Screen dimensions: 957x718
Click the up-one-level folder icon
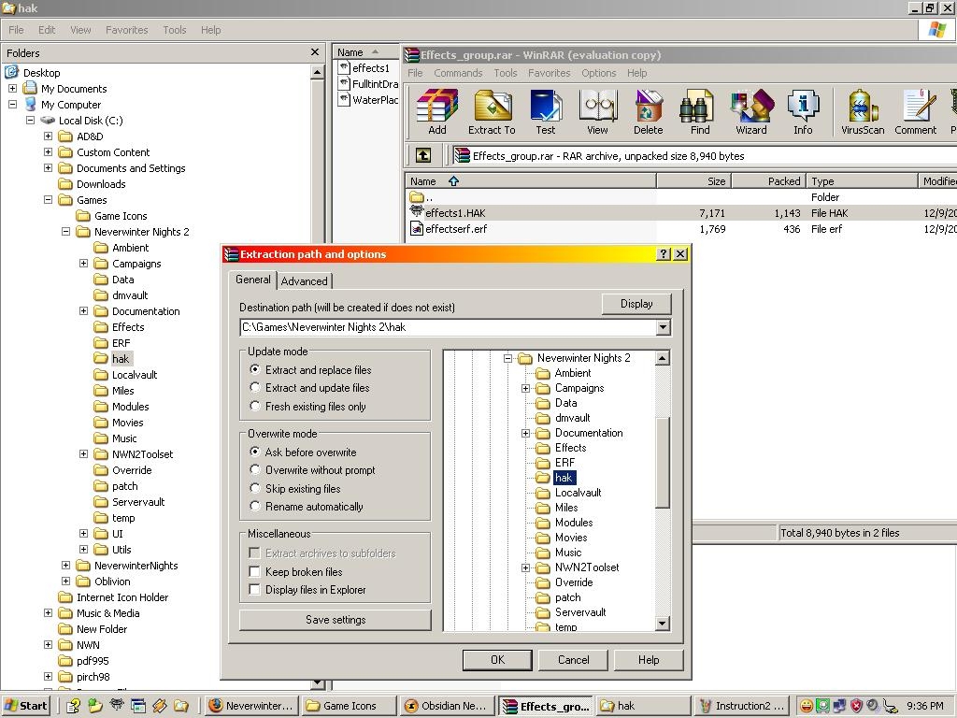coord(423,156)
